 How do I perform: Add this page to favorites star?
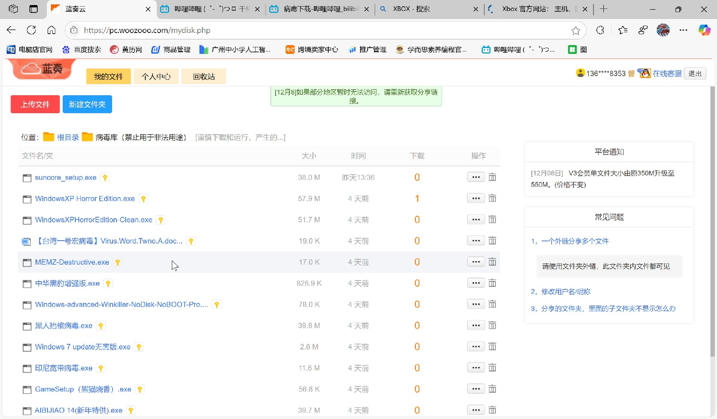tap(576, 30)
